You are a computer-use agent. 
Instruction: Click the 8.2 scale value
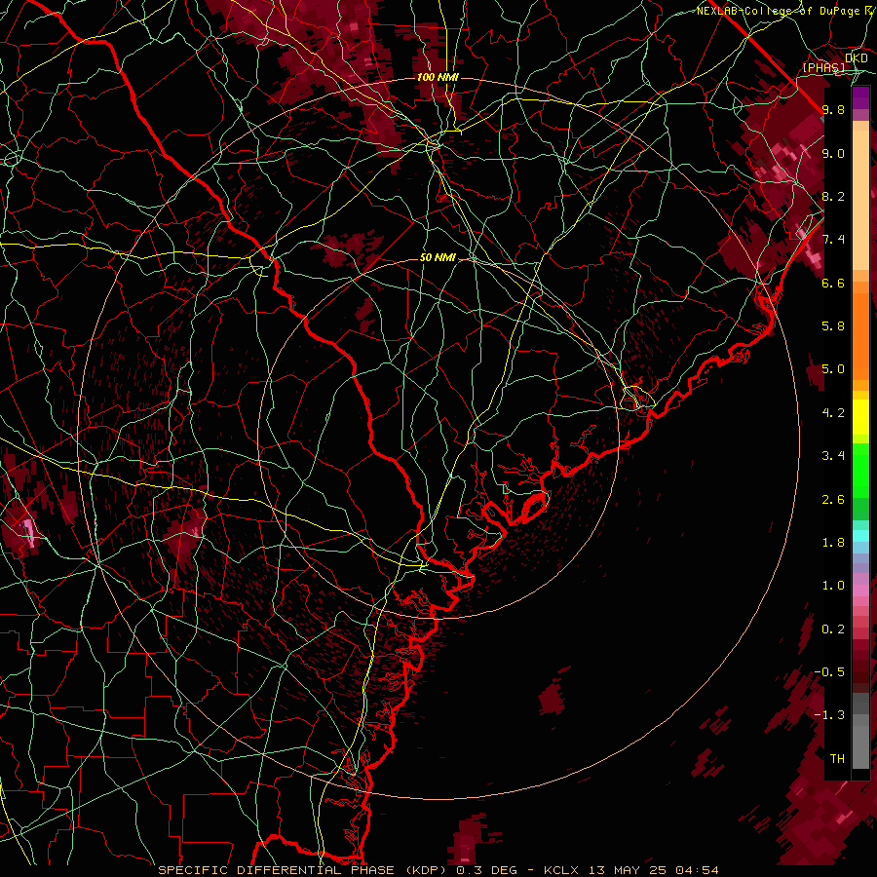point(833,196)
